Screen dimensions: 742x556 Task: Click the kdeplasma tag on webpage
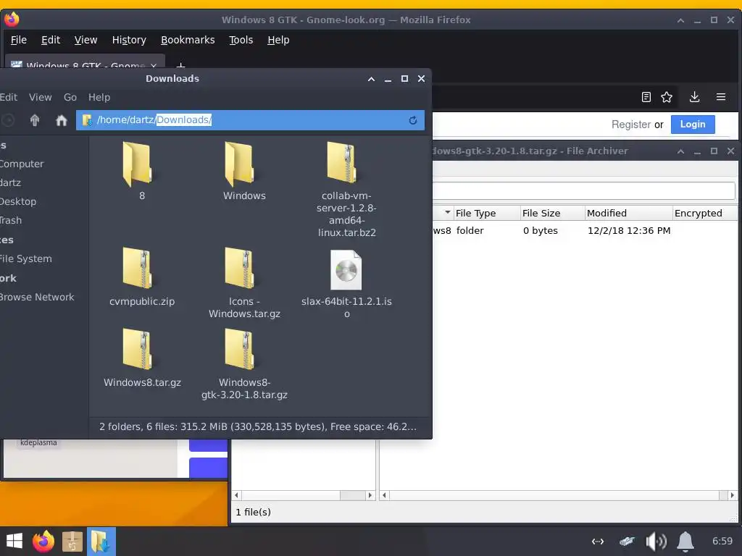[x=38, y=443]
